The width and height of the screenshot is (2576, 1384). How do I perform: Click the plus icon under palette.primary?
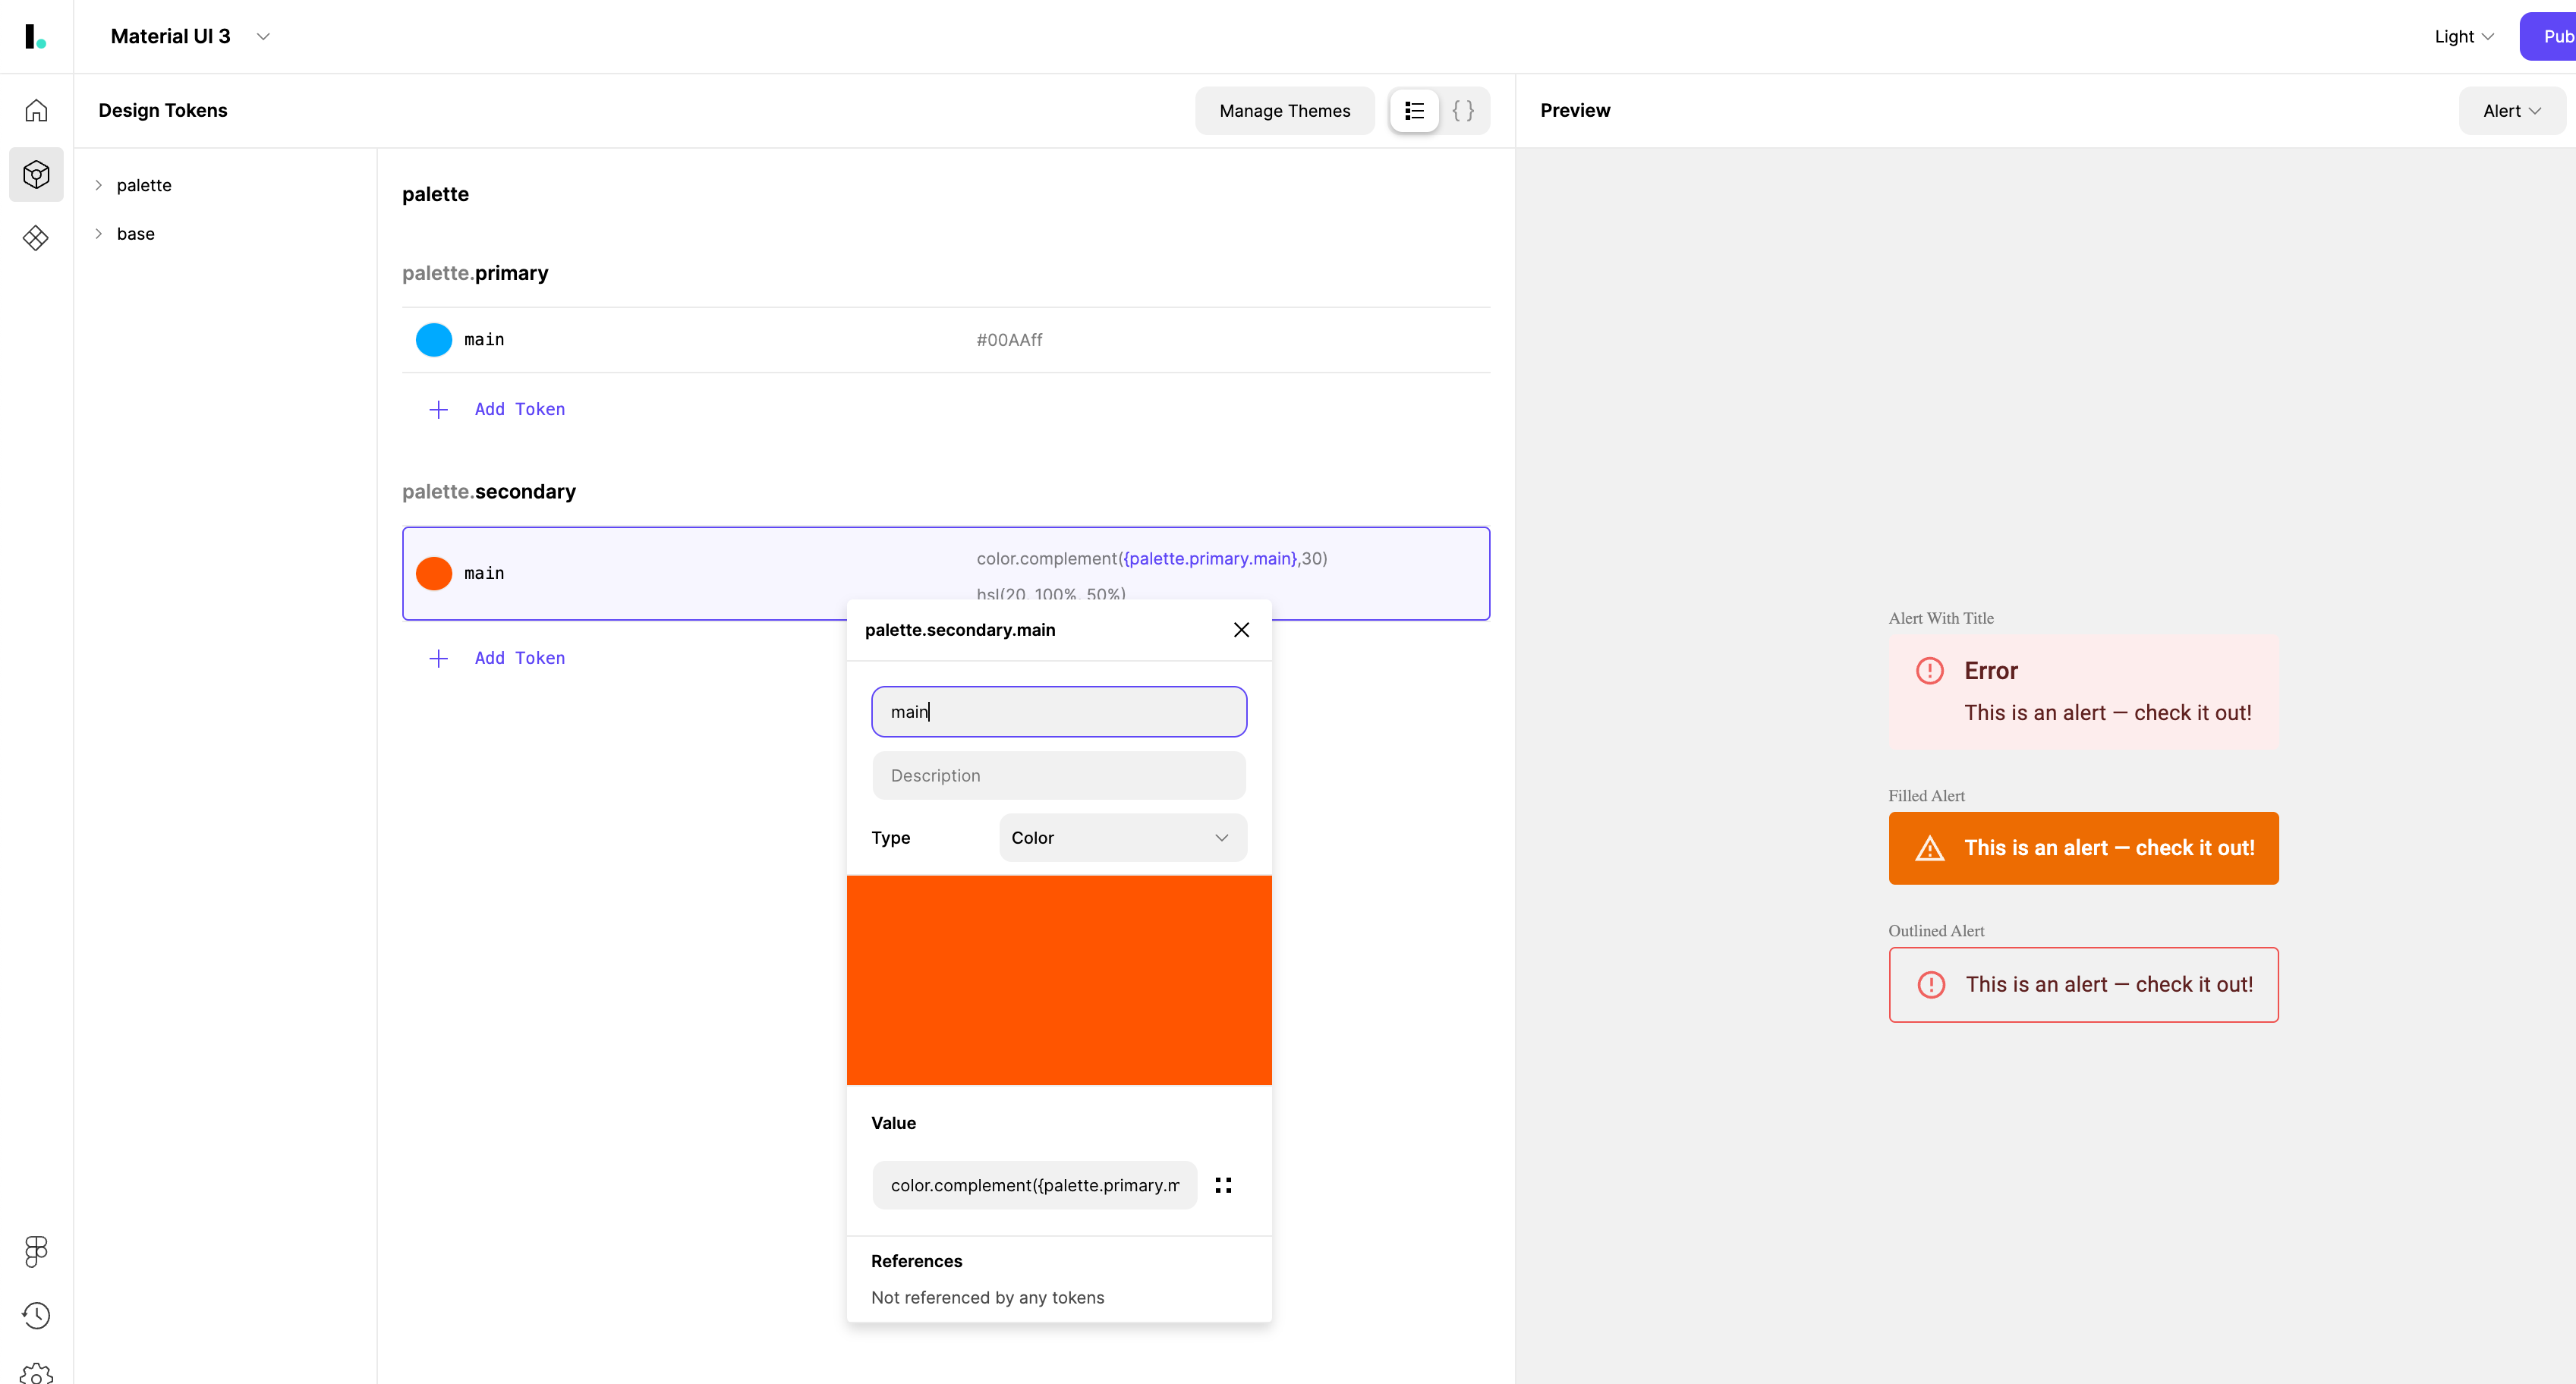pos(438,409)
